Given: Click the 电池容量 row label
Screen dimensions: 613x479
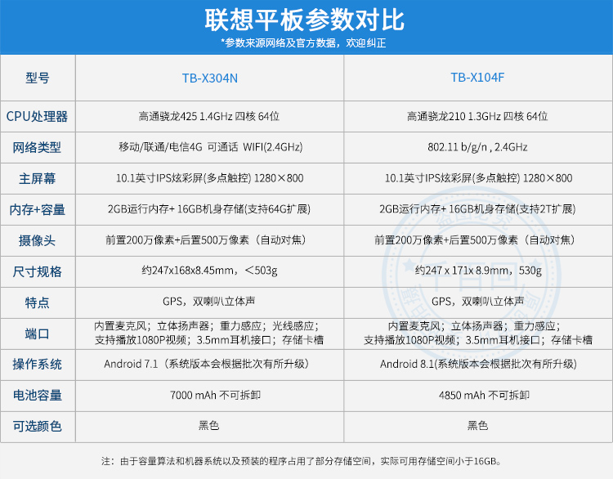Looking at the screenshot, I should click(37, 396).
